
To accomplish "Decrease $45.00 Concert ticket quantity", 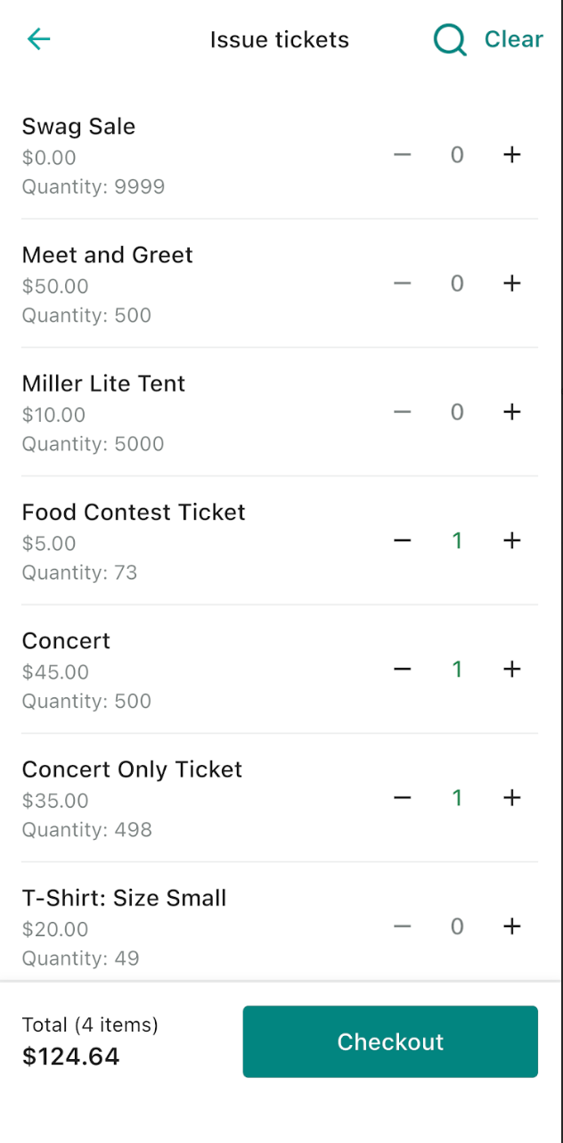I will click(403, 669).
